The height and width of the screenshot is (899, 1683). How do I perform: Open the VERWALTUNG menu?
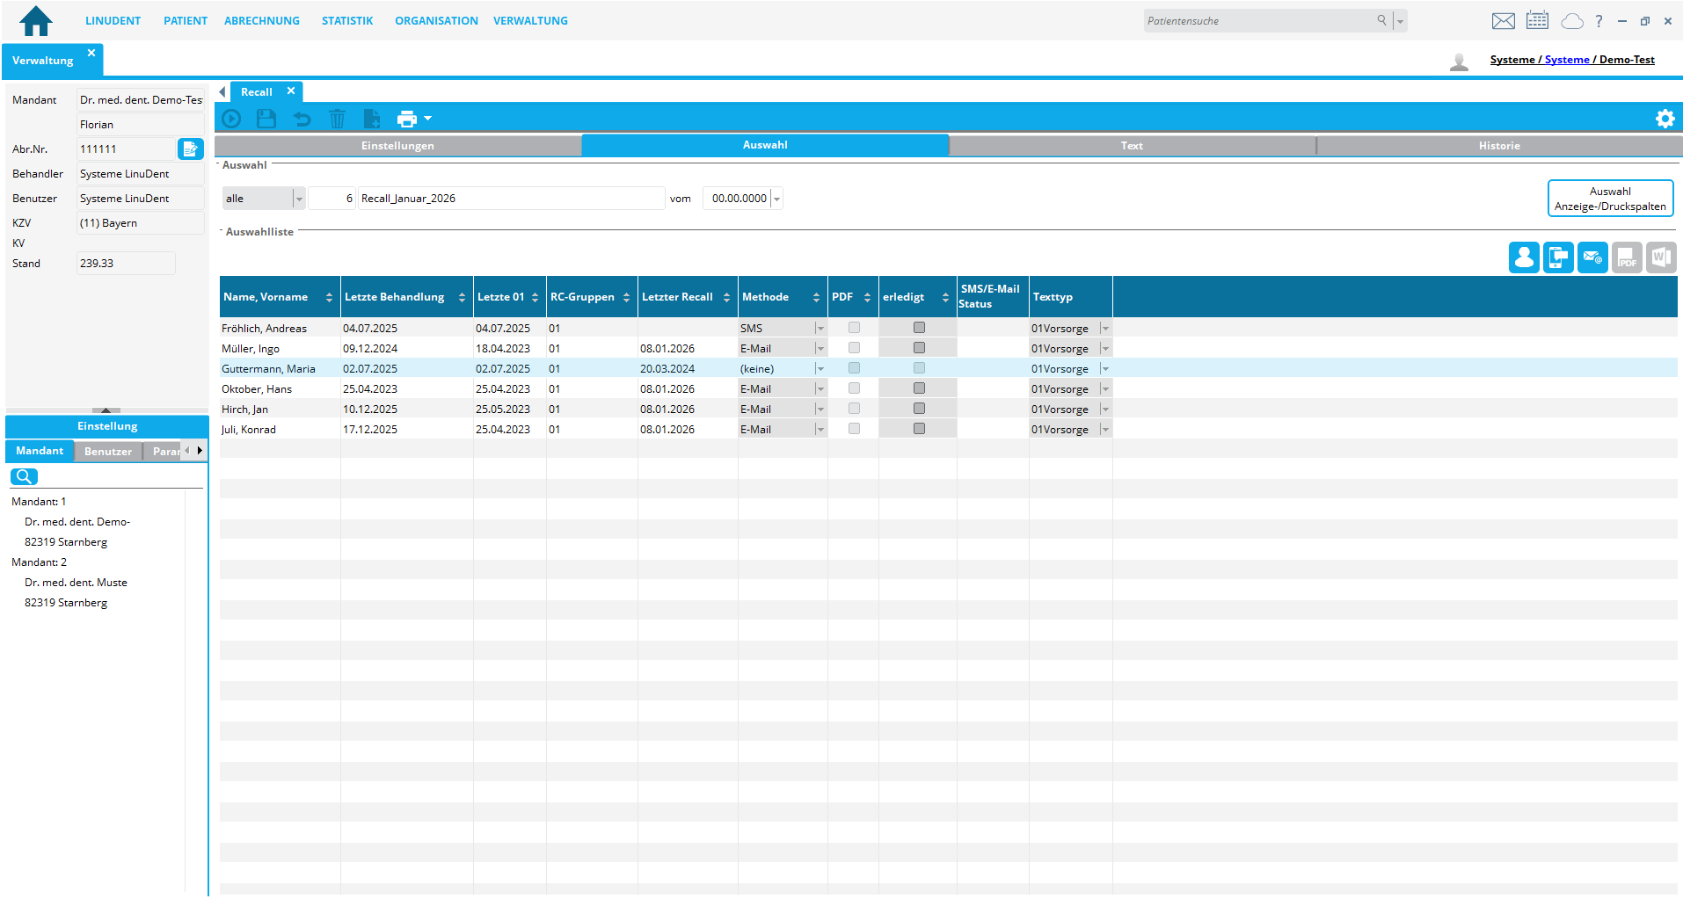(530, 20)
